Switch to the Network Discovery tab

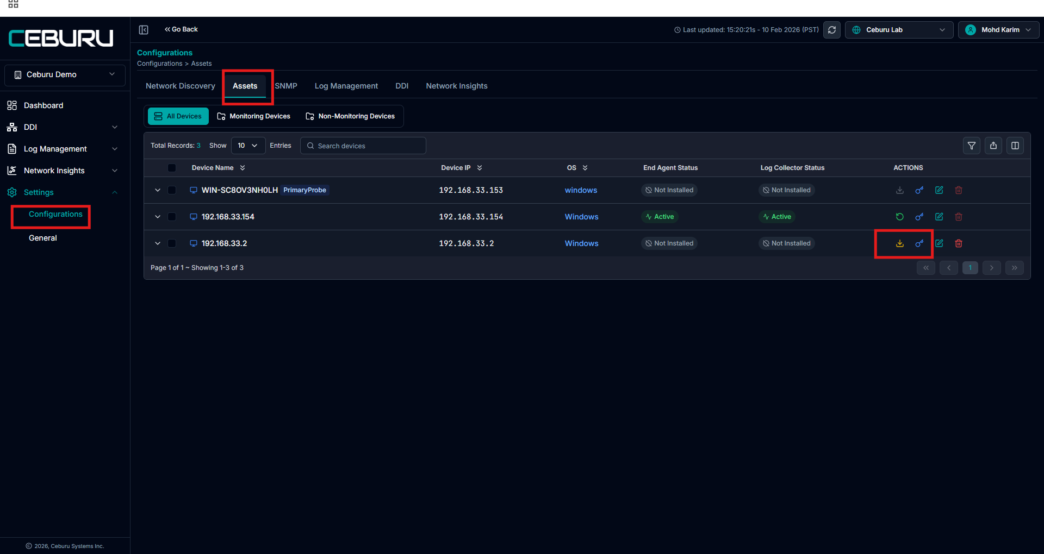coord(181,86)
